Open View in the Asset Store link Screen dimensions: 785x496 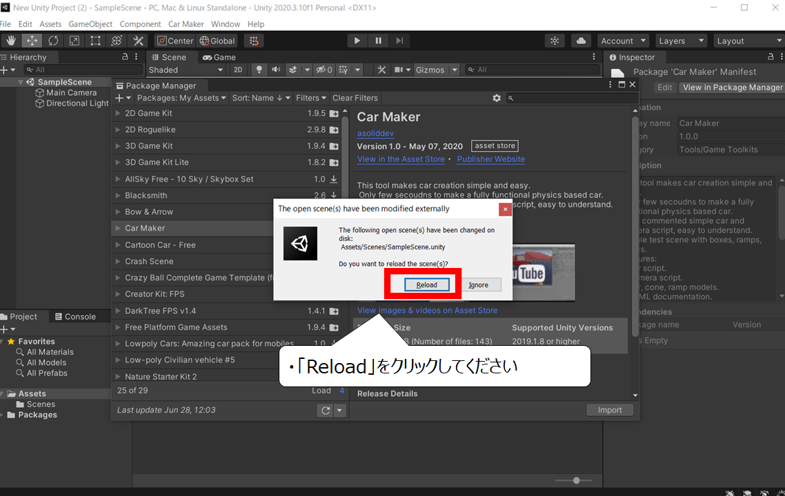[x=401, y=159]
